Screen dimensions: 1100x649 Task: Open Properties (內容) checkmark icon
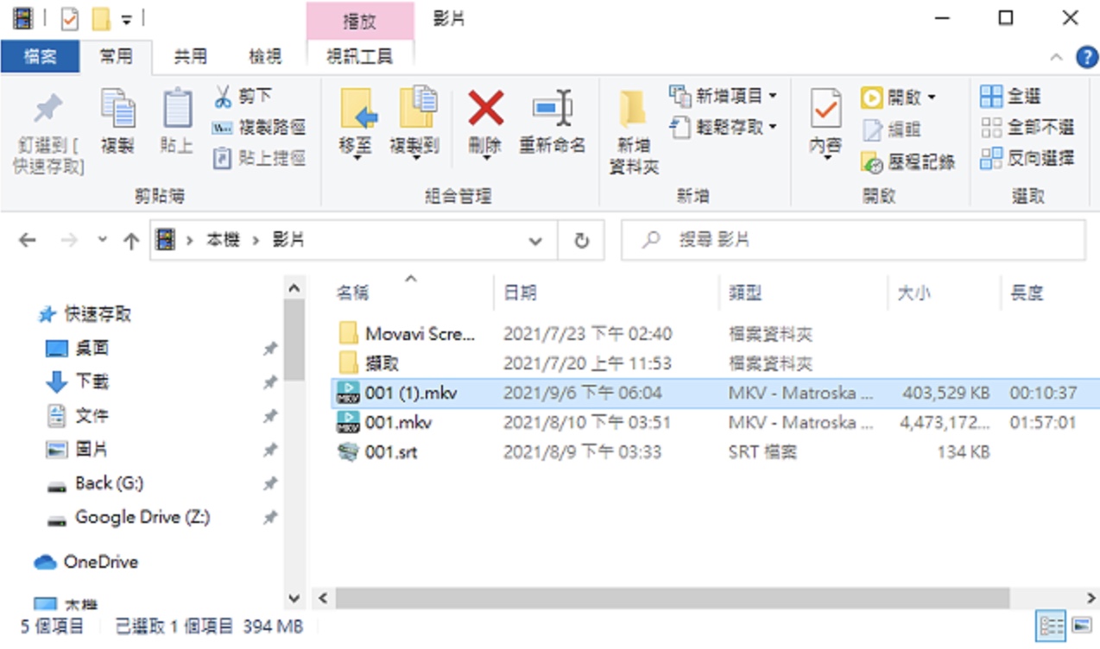pyautogui.click(x=825, y=109)
